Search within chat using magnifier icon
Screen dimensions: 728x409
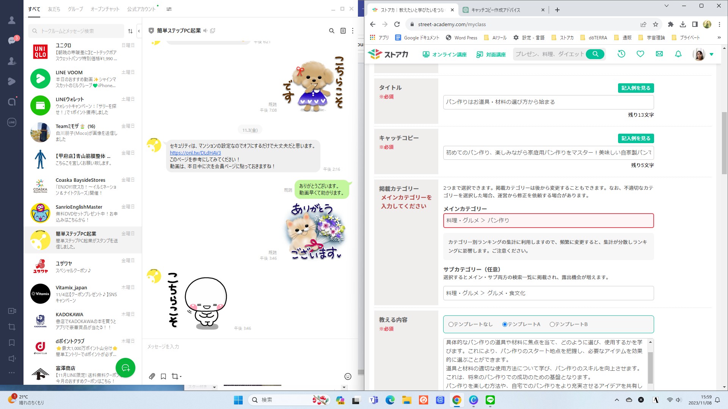tap(331, 31)
